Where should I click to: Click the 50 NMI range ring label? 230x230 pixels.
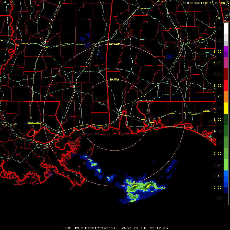(x=114, y=79)
